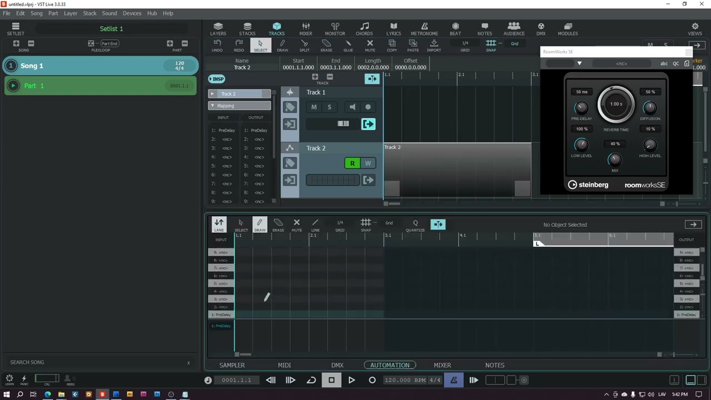The image size is (711, 400).
Task: Open the RoomWorks SE preset dropdown arrow
Action: point(579,64)
